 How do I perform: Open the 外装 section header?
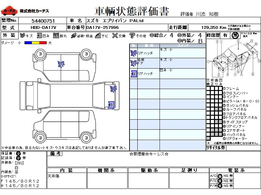coord(9,35)
